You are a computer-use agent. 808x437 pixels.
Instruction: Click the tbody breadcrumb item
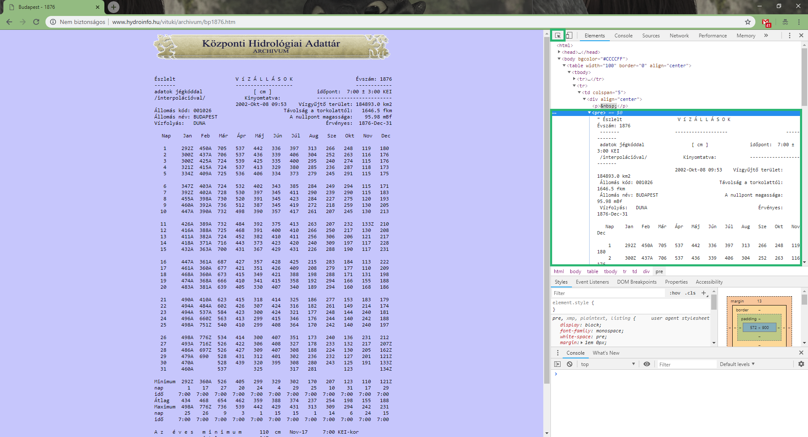(x=611, y=271)
